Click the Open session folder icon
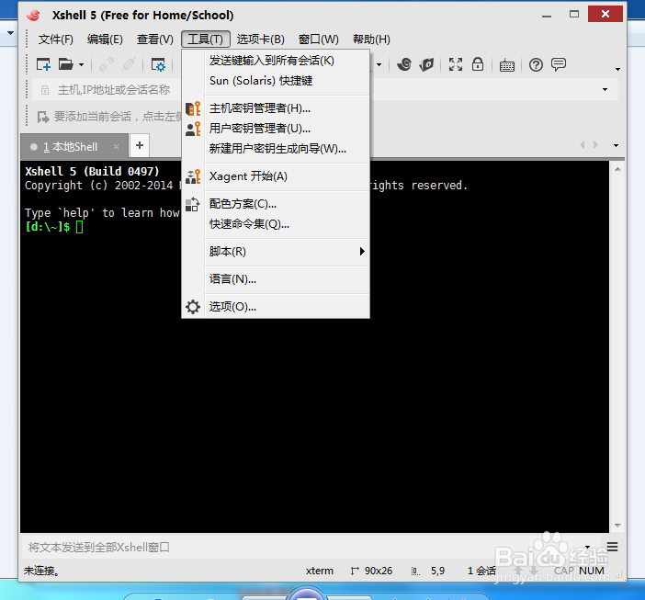The height and width of the screenshot is (600, 645). (65, 64)
